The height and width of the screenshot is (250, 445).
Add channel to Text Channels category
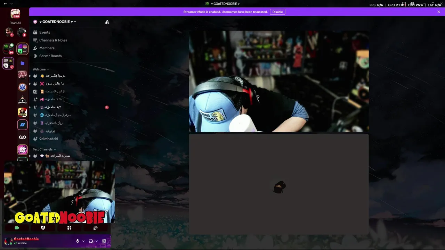pos(107,149)
